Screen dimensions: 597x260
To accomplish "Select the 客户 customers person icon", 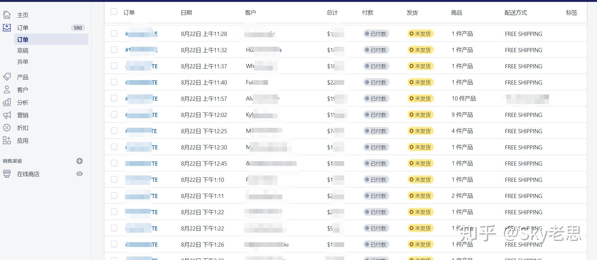I will point(7,90).
